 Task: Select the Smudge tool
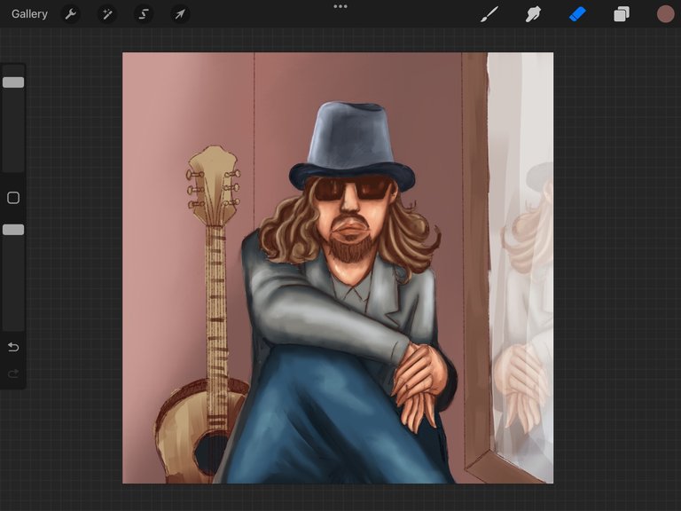point(533,14)
